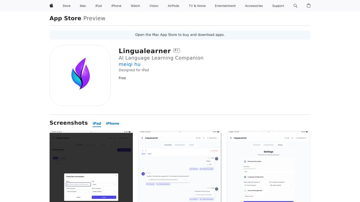Open the Create New Conversation screenshot
The width and height of the screenshot is (360, 202).
tap(91, 166)
